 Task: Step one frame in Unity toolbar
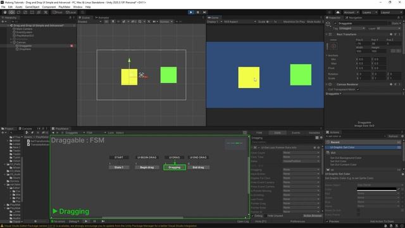[x=204, y=12]
